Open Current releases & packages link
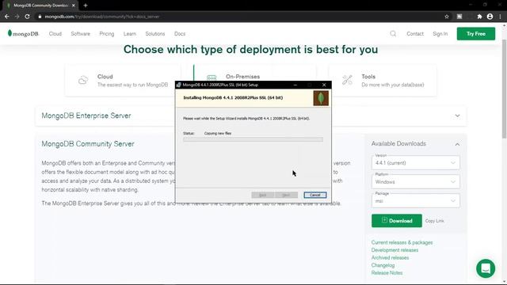This screenshot has width=507, height=285. 402,242
